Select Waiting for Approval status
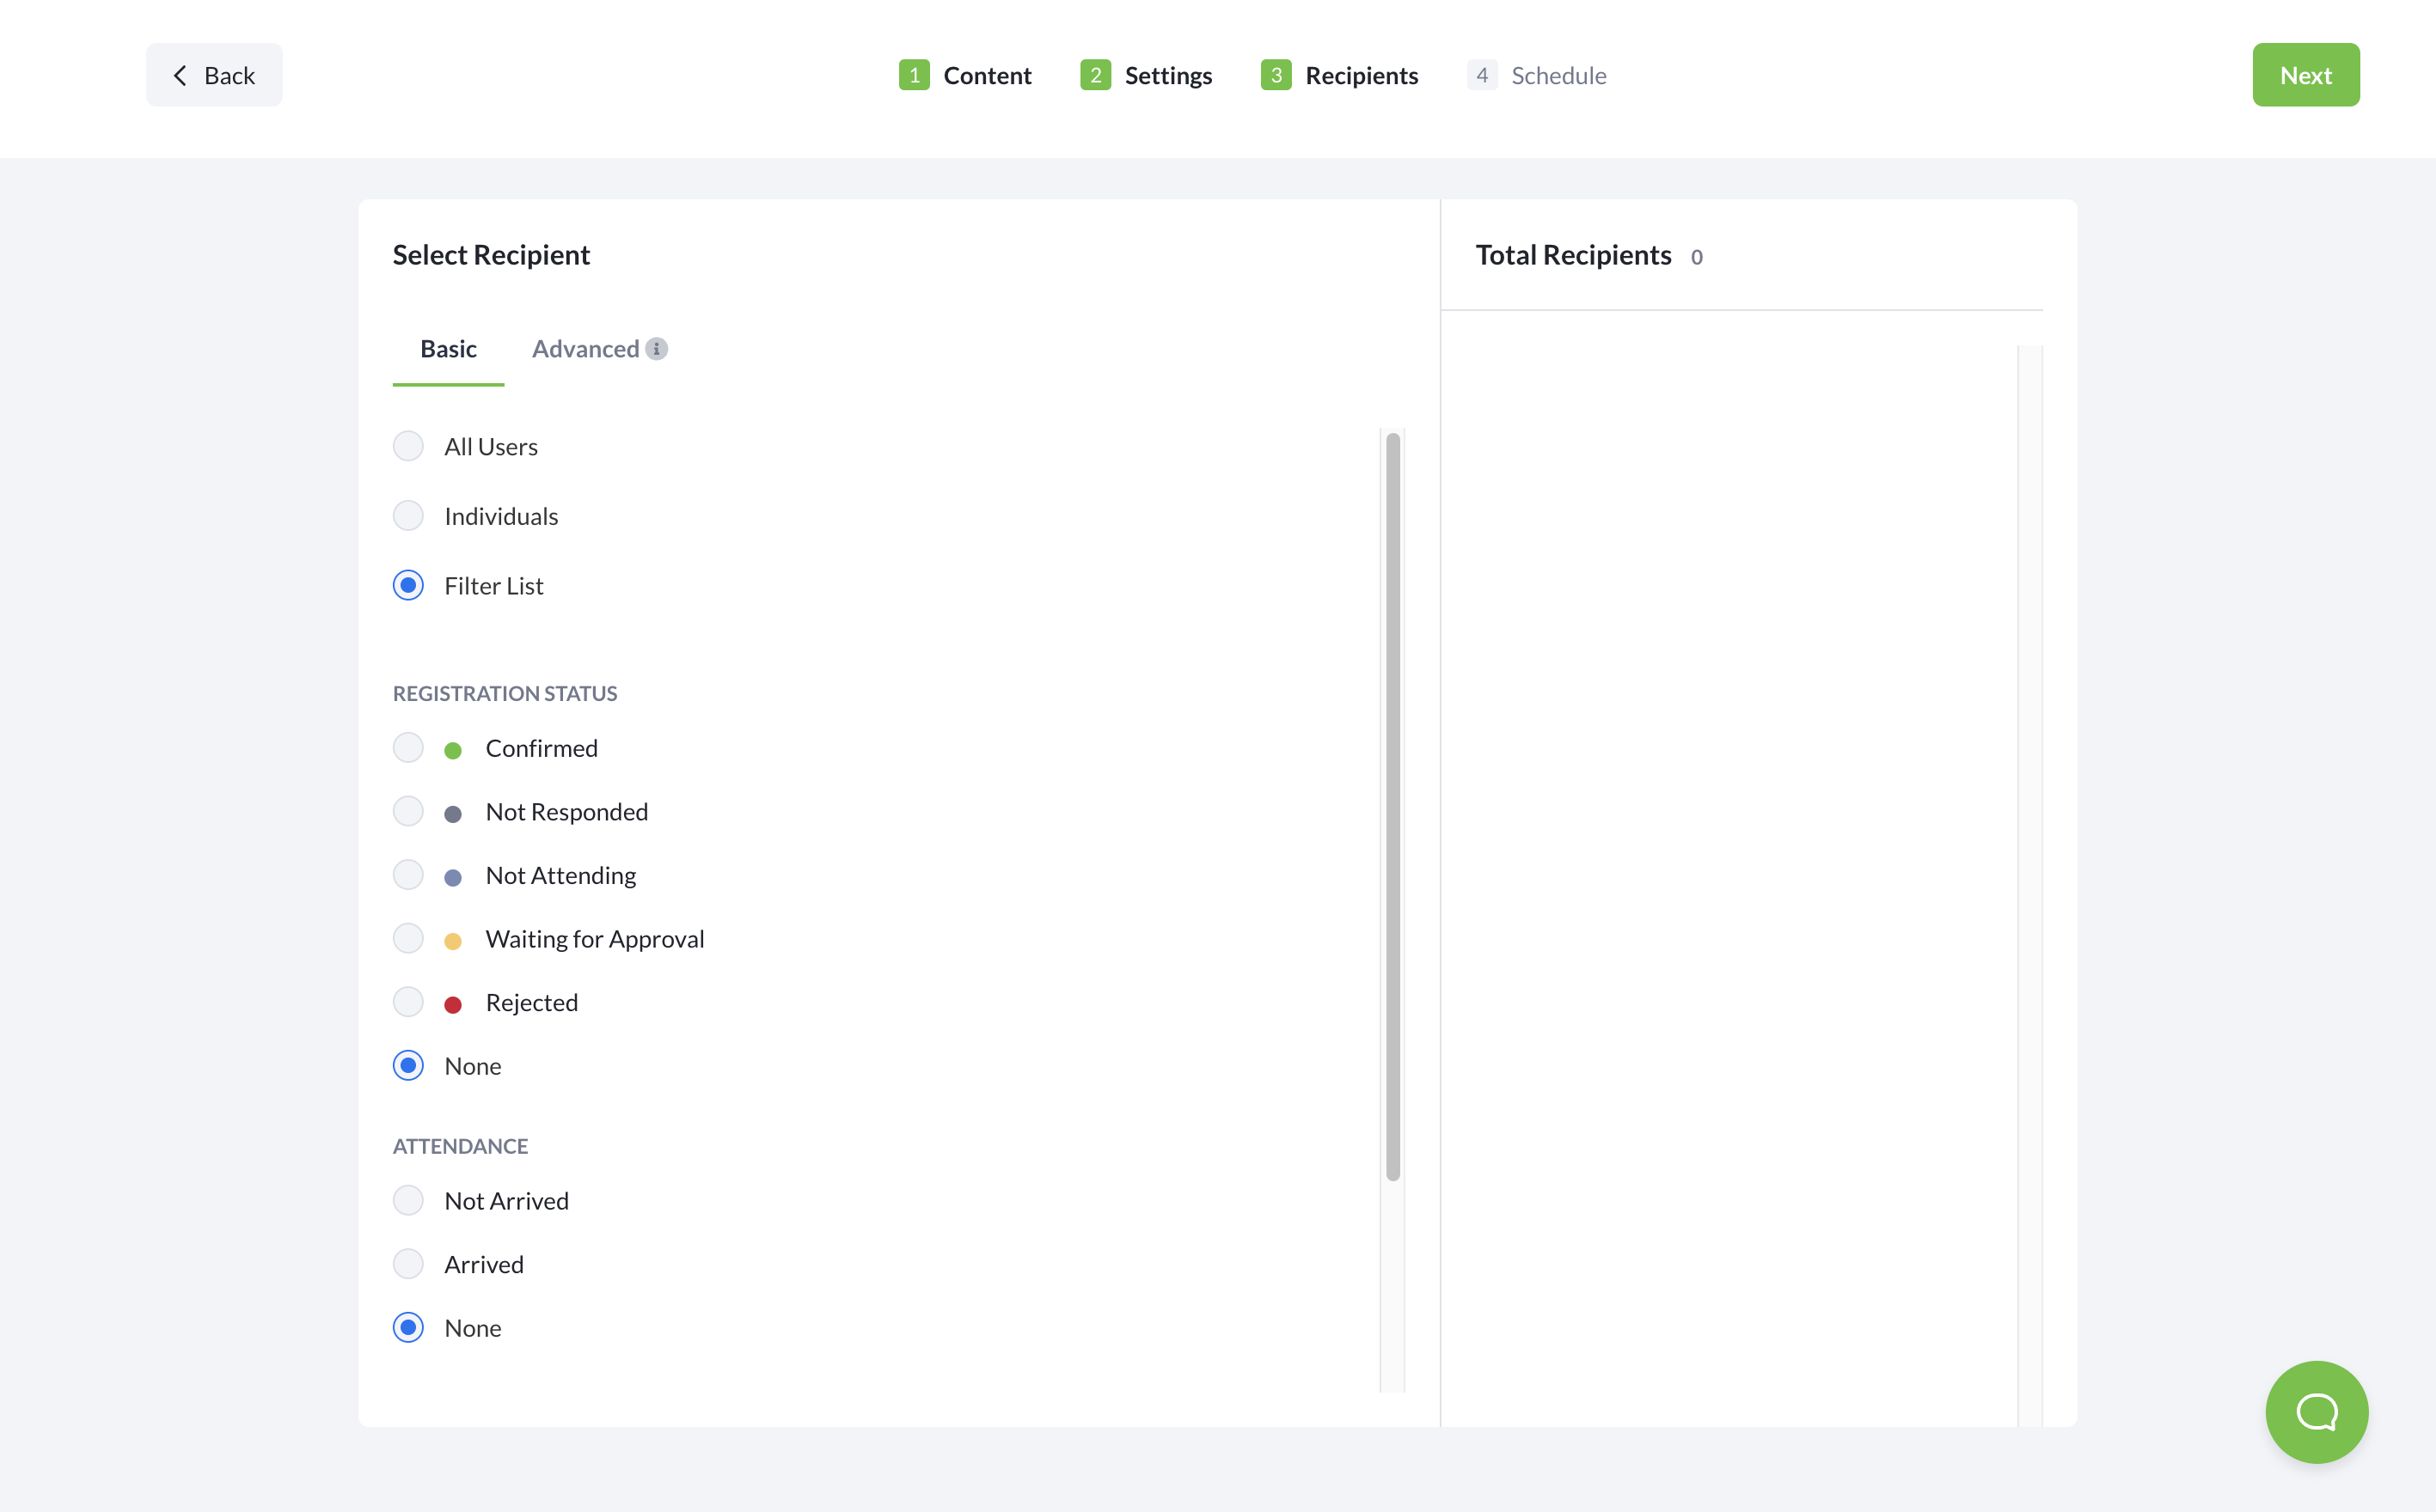Image resolution: width=2436 pixels, height=1512 pixels. (x=408, y=938)
